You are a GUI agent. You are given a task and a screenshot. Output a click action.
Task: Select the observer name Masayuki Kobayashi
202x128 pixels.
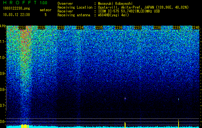point(115,4)
